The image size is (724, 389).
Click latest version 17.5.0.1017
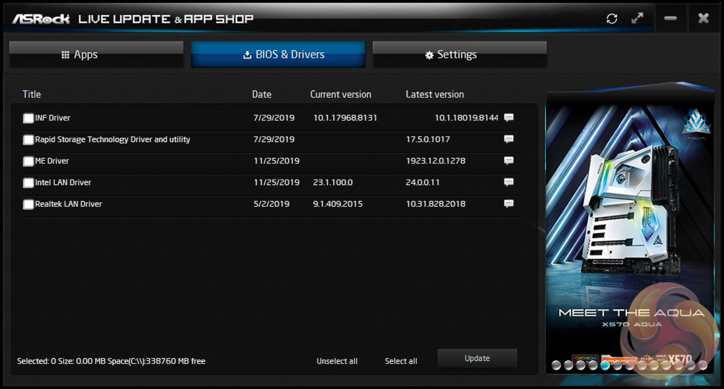(x=428, y=139)
